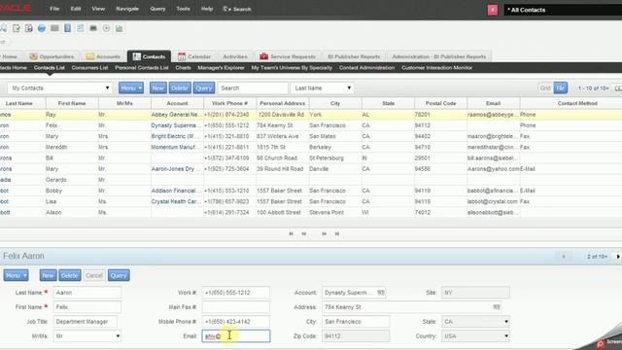Viewport: 622px width, 350px height.
Task: Click the clock icon in the toolbar
Action: coord(106,28)
